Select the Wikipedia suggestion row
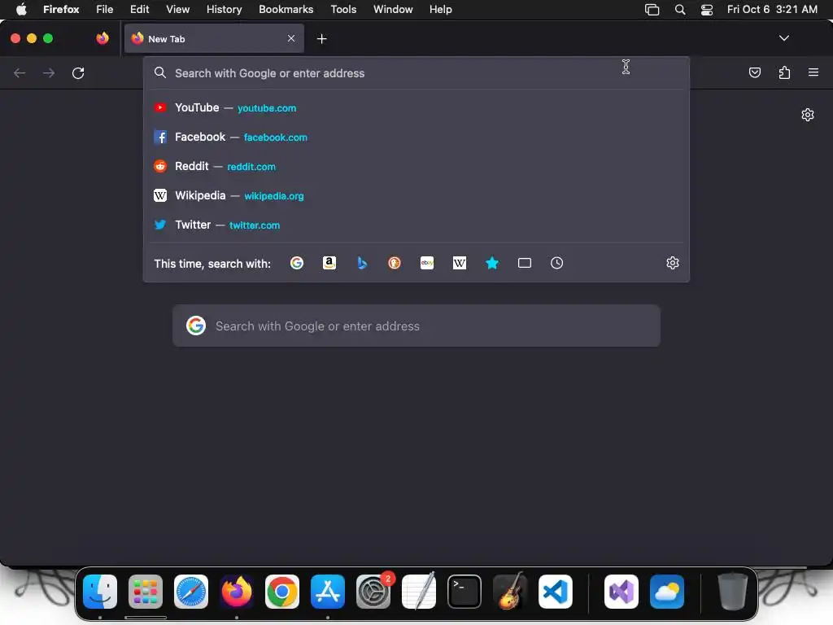 tap(416, 195)
